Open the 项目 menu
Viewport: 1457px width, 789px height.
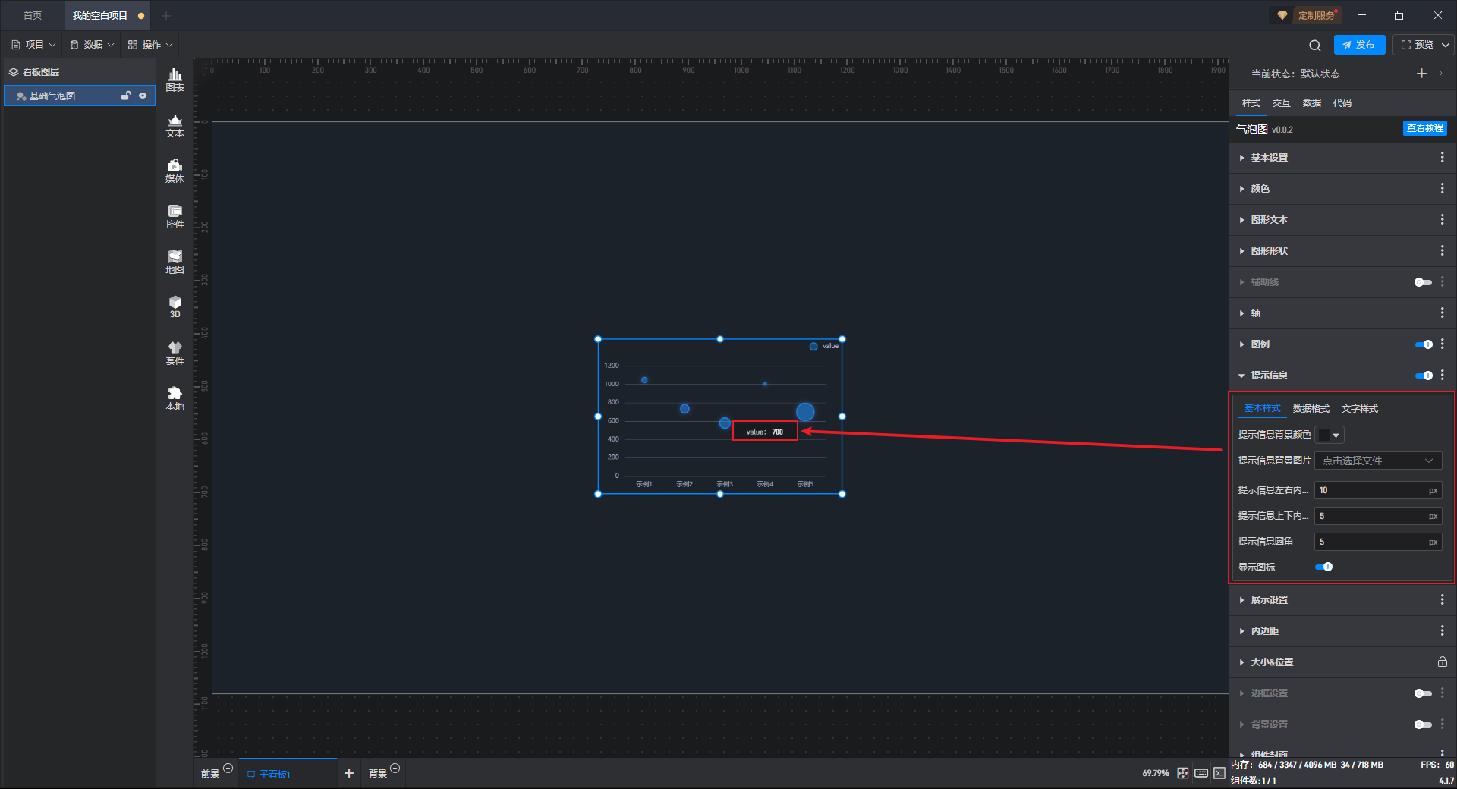click(34, 45)
